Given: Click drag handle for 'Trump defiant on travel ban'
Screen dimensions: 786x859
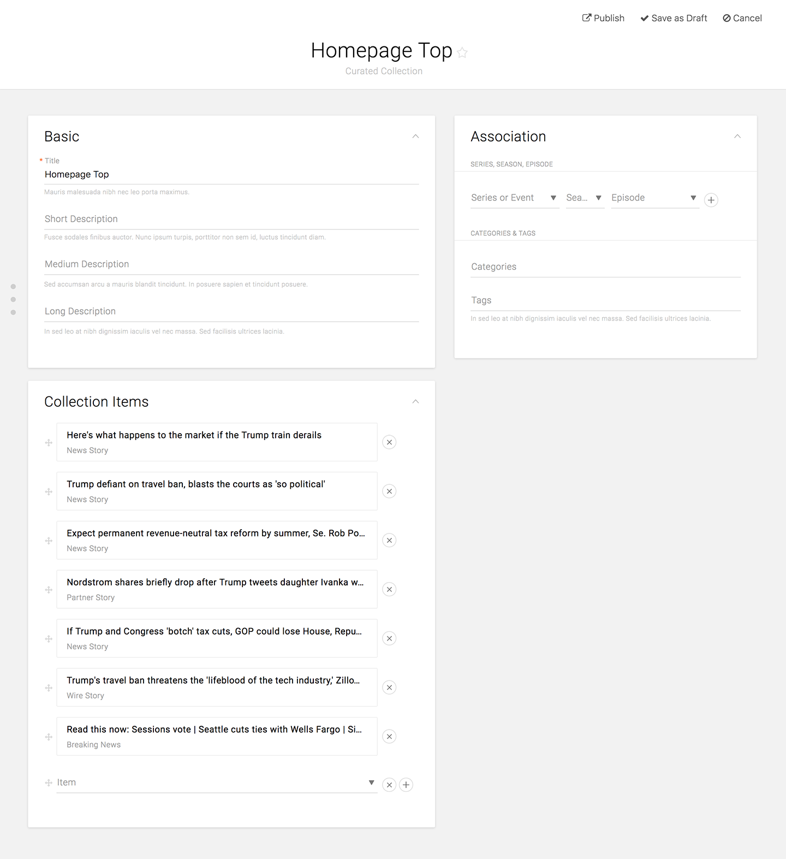Looking at the screenshot, I should (x=49, y=491).
